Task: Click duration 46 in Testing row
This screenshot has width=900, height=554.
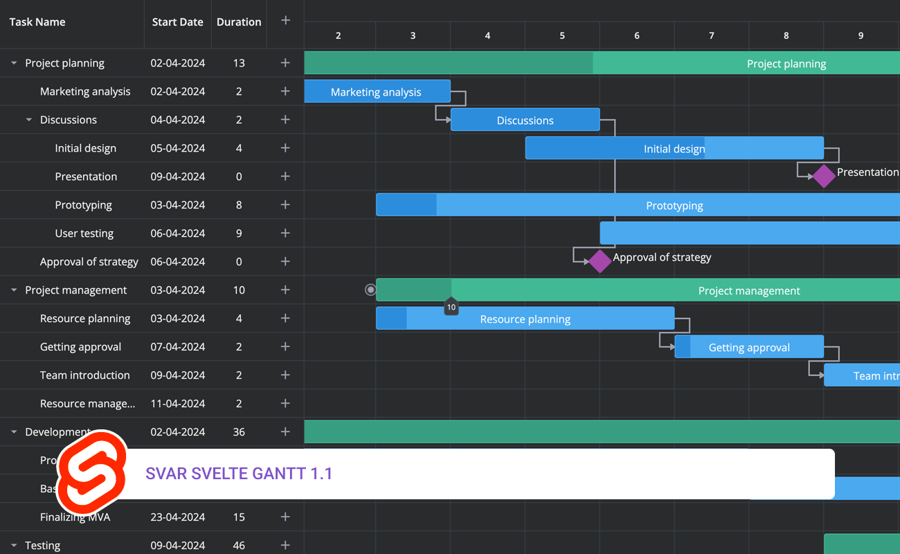Action: [x=239, y=546]
